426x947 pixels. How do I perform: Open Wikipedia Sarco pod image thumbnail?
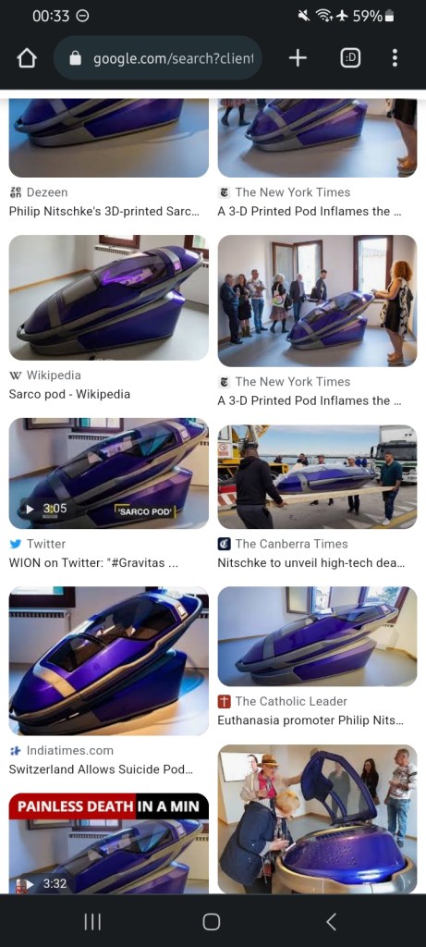point(109,298)
